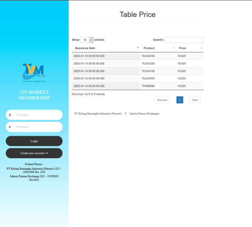Click the Login button
Screen dimensions: 252x227
click(34, 141)
